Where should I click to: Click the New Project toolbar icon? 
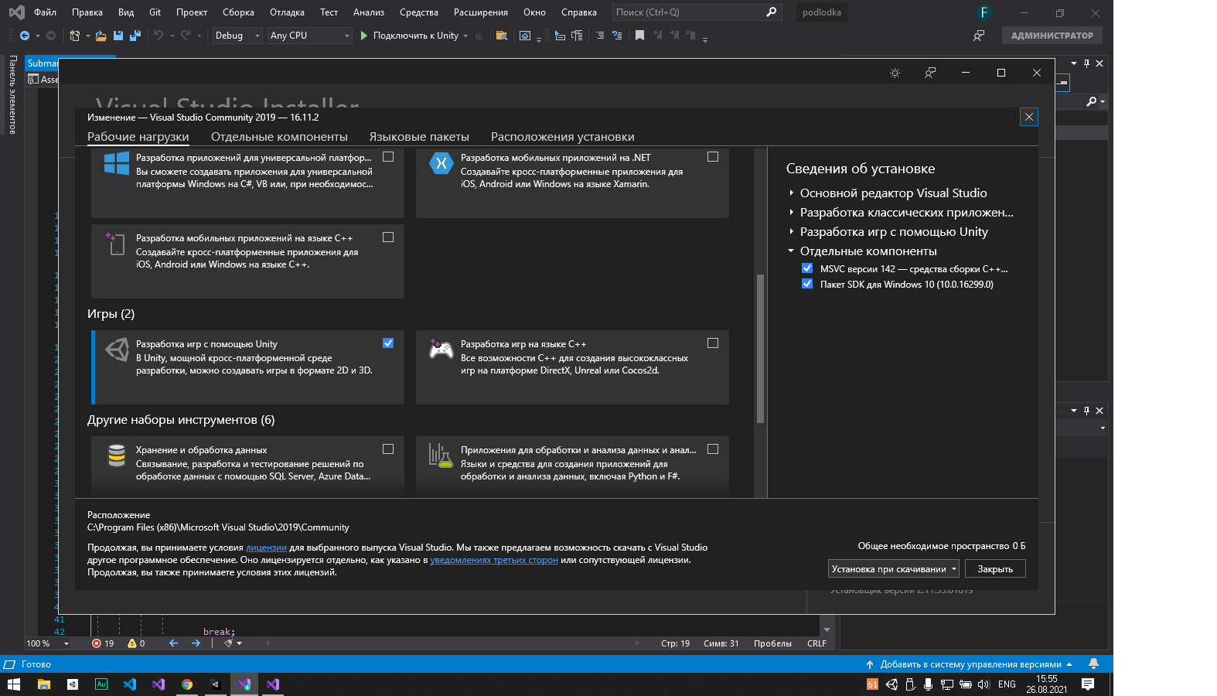tap(74, 36)
